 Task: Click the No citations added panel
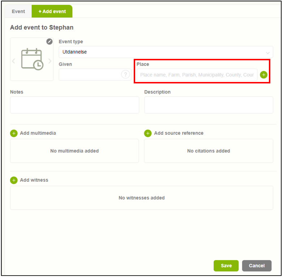[x=209, y=151]
